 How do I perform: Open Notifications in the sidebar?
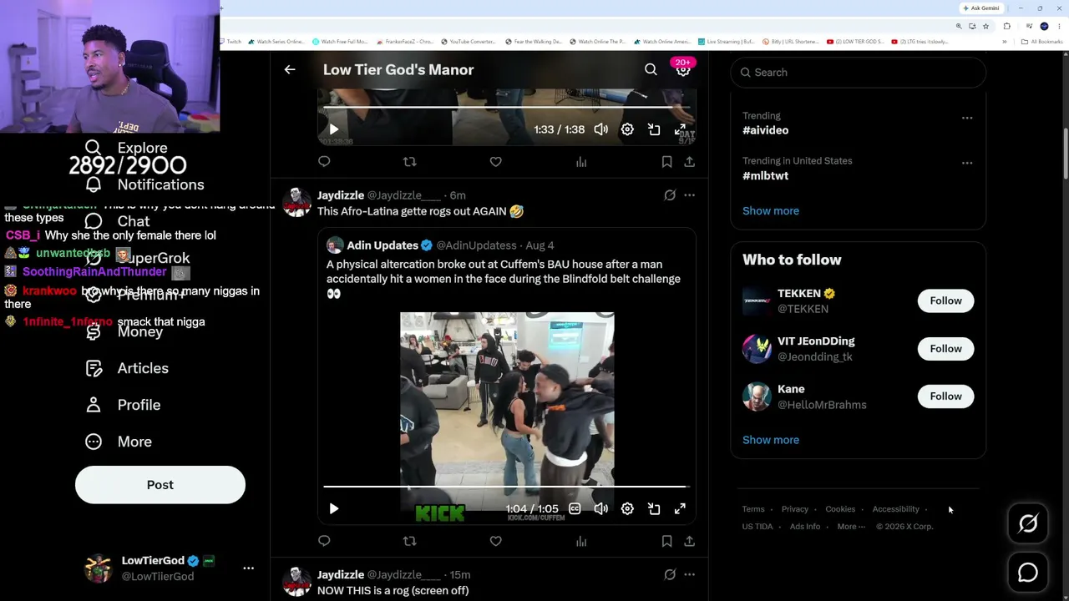144,184
